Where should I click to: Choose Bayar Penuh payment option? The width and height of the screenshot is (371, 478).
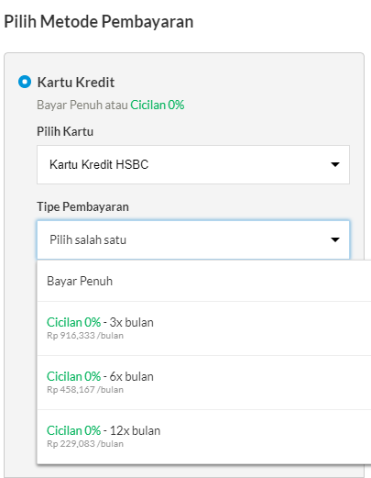[204, 281]
